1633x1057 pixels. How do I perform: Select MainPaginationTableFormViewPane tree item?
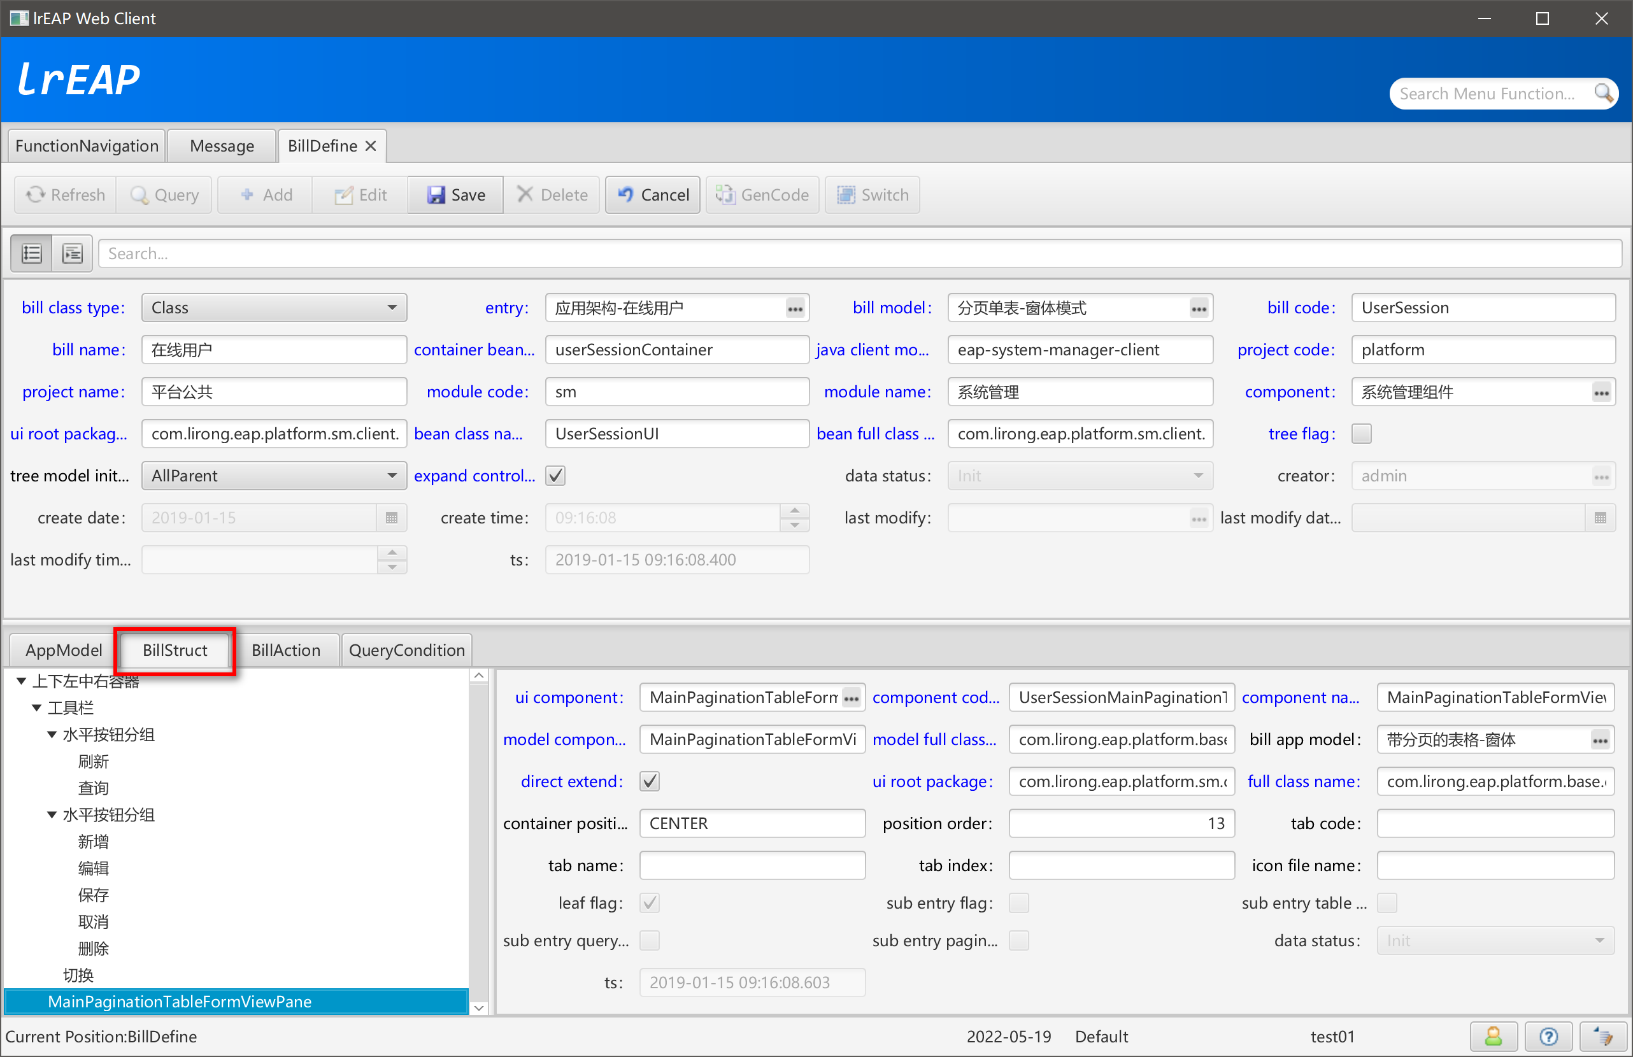coord(236,1002)
